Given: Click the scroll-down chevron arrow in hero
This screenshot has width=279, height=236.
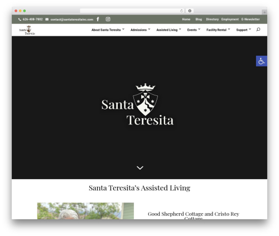Looking at the screenshot, I should pyautogui.click(x=140, y=168).
